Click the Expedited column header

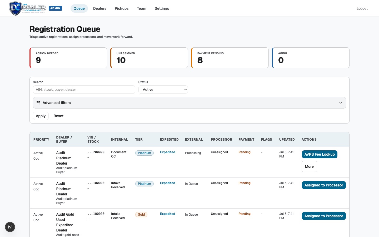click(x=169, y=140)
